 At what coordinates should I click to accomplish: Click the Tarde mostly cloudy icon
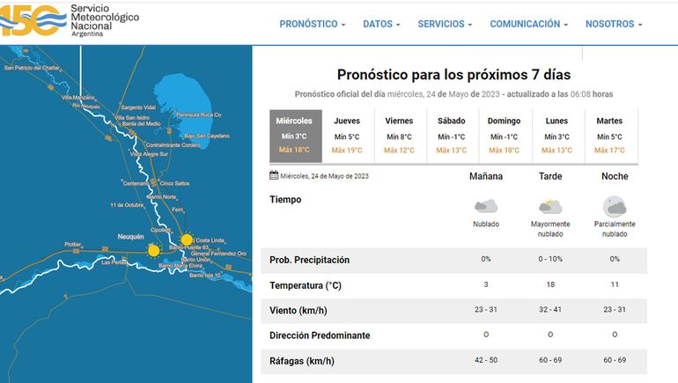click(550, 207)
